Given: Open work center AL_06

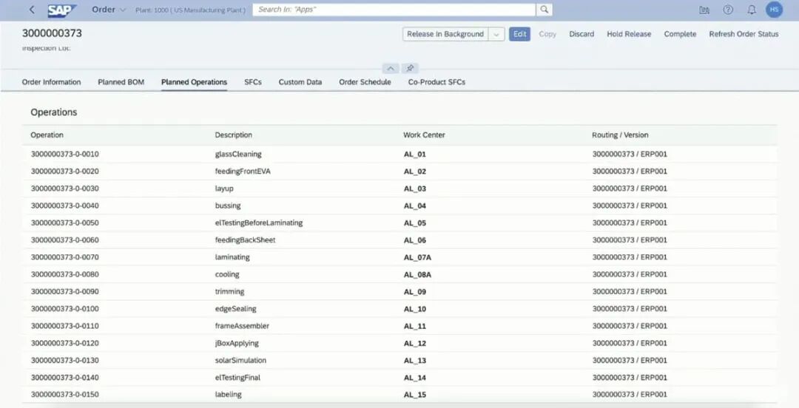Looking at the screenshot, I should click(x=415, y=240).
